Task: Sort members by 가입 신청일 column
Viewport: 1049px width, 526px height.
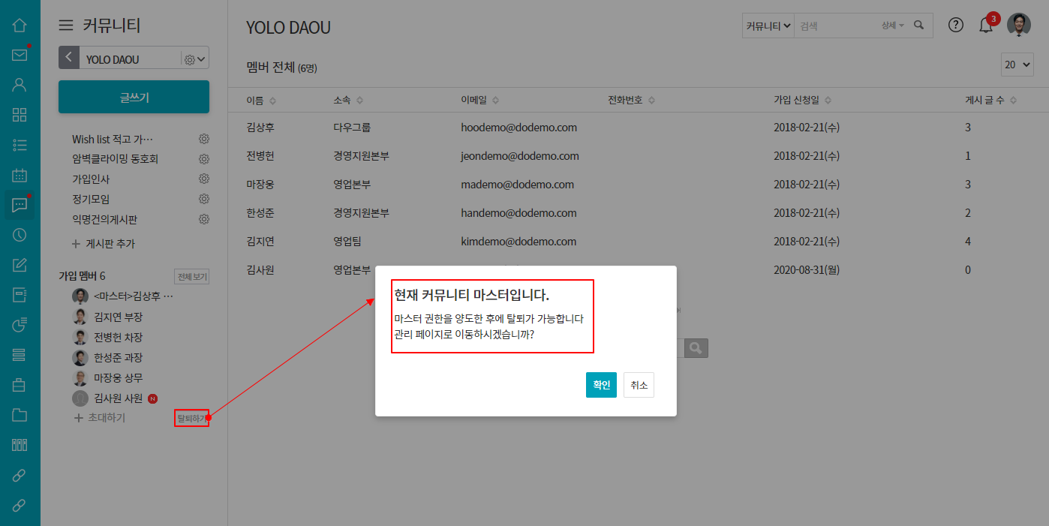Action: point(802,100)
